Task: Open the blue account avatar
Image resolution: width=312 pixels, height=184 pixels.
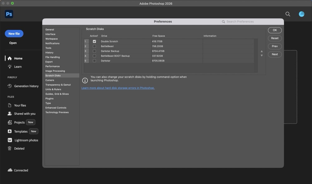Action: 301,14
